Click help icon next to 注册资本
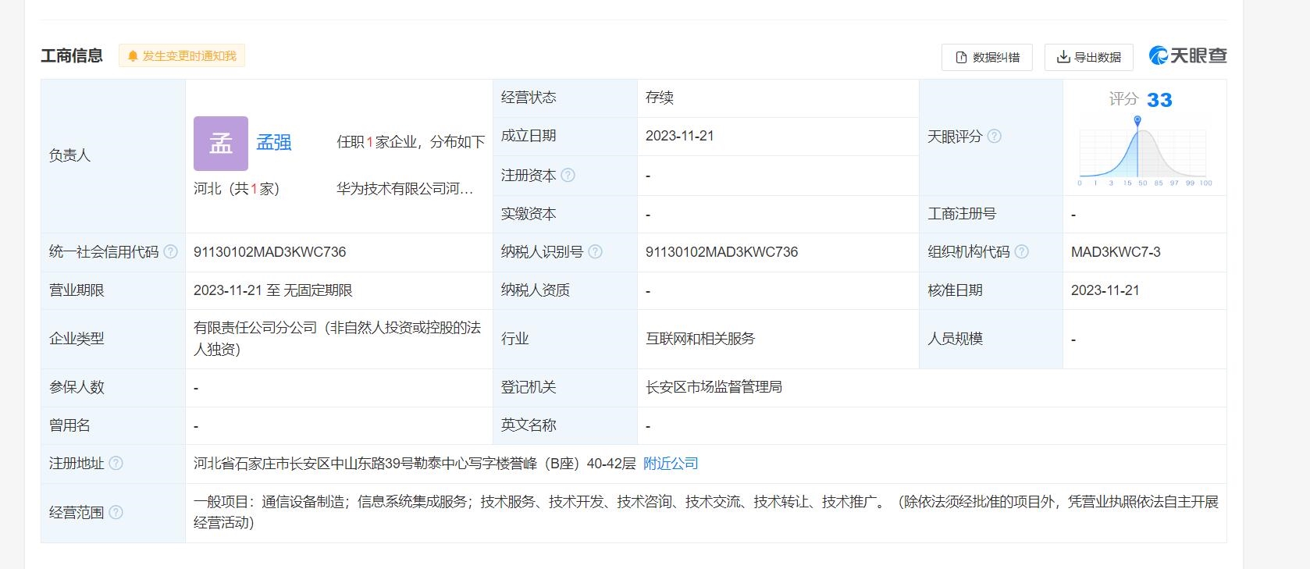This screenshot has height=569, width=1310. pos(568,176)
